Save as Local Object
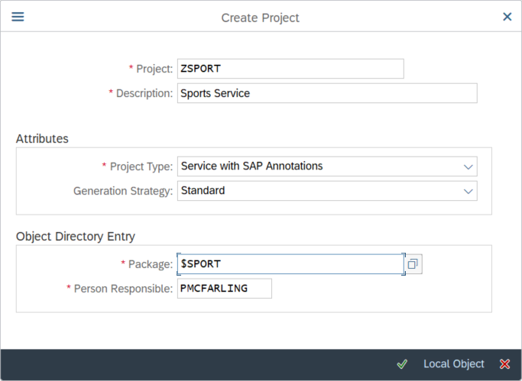The height and width of the screenshot is (381, 522). pos(454,364)
